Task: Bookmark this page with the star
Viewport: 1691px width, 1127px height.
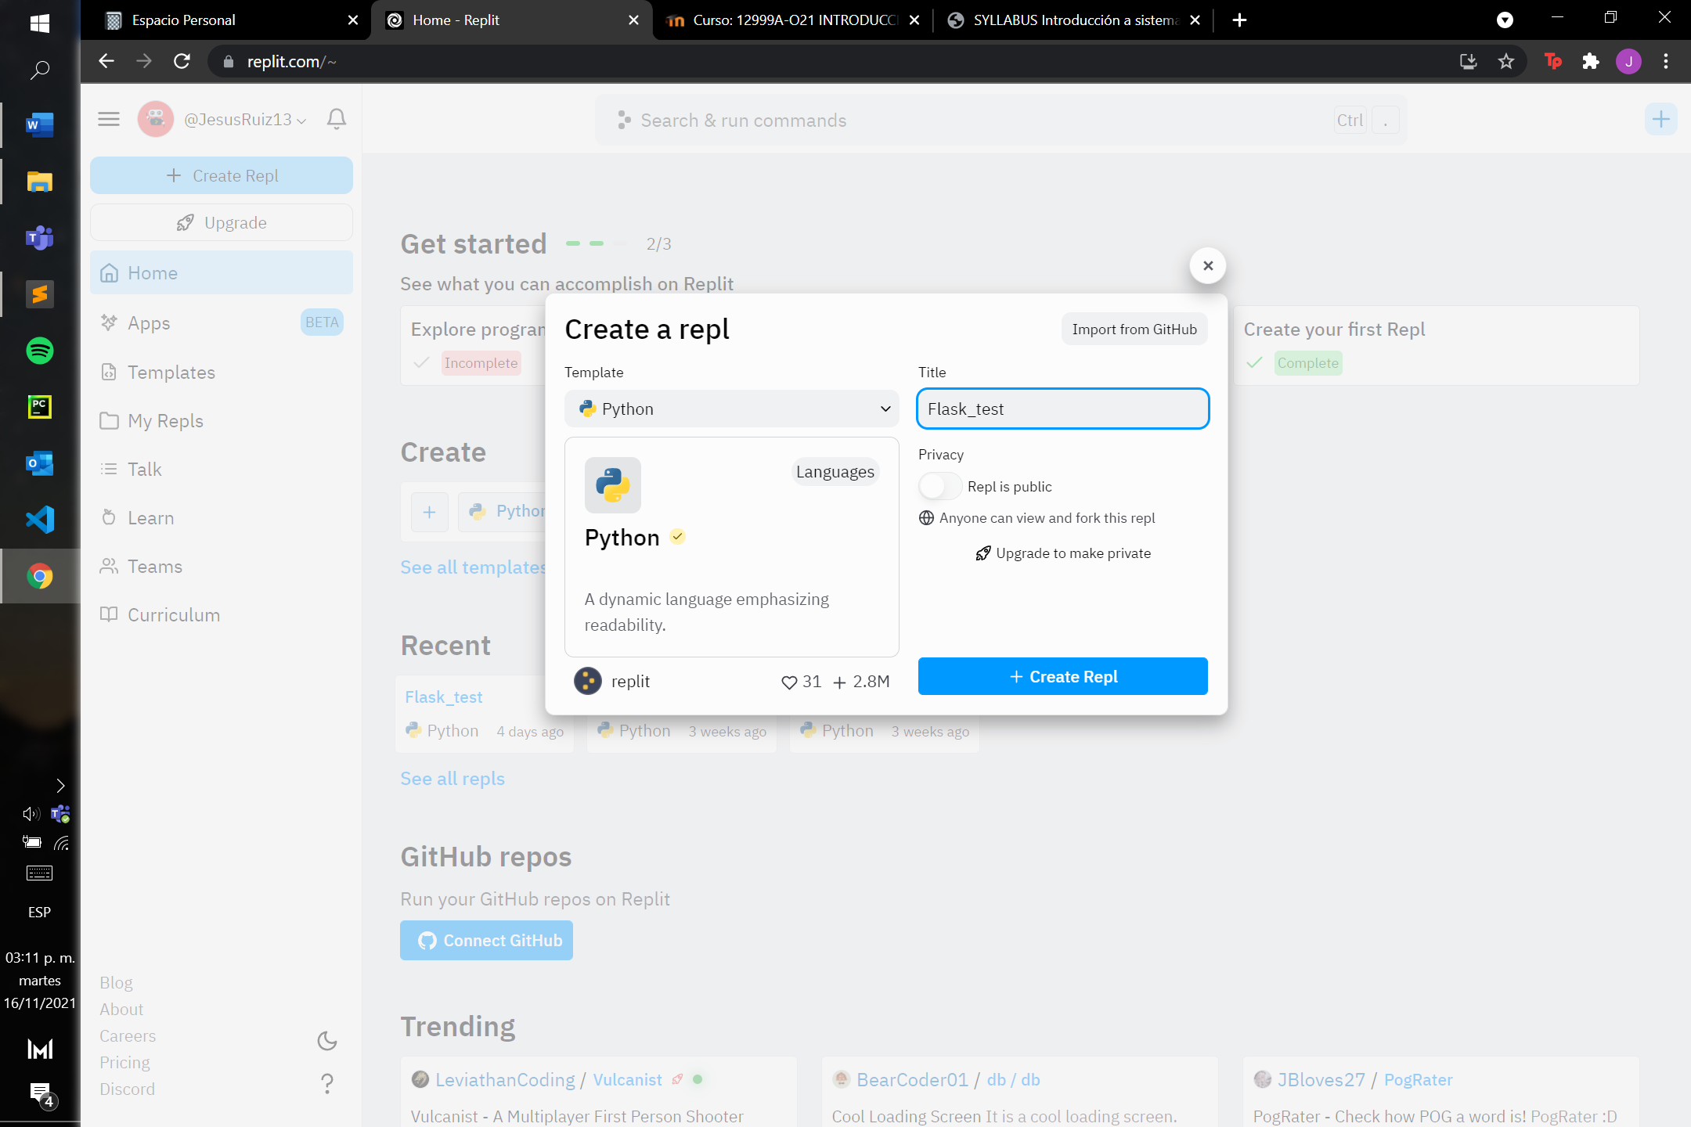Action: 1505,61
